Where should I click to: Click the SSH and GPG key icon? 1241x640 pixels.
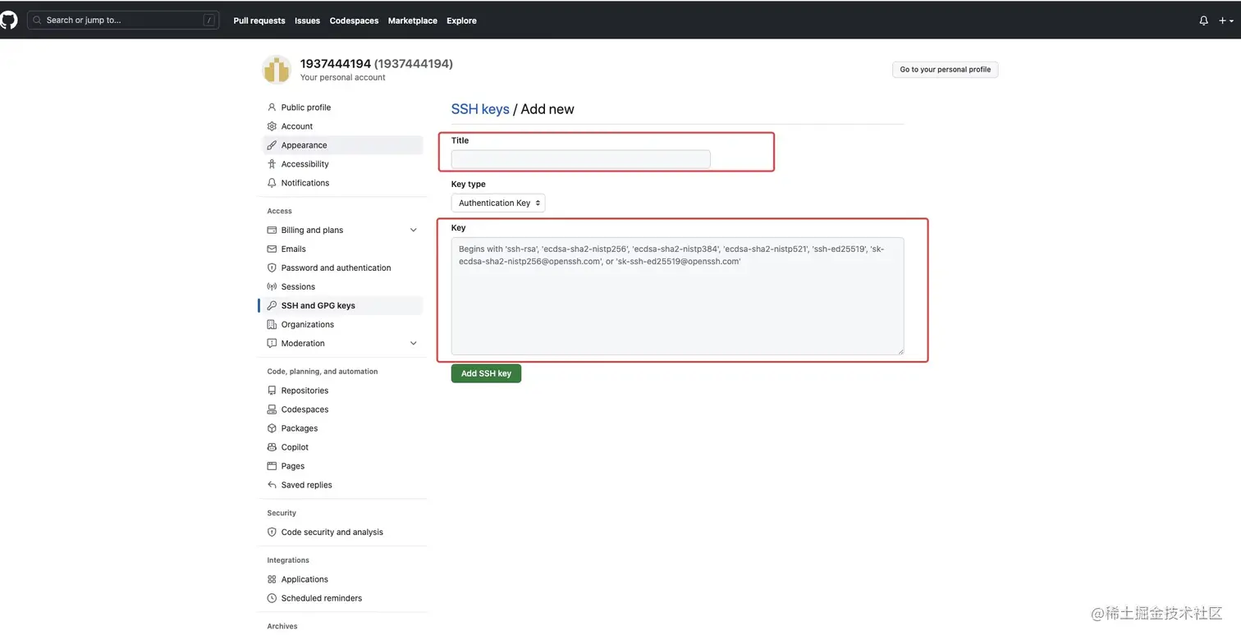pyautogui.click(x=272, y=305)
